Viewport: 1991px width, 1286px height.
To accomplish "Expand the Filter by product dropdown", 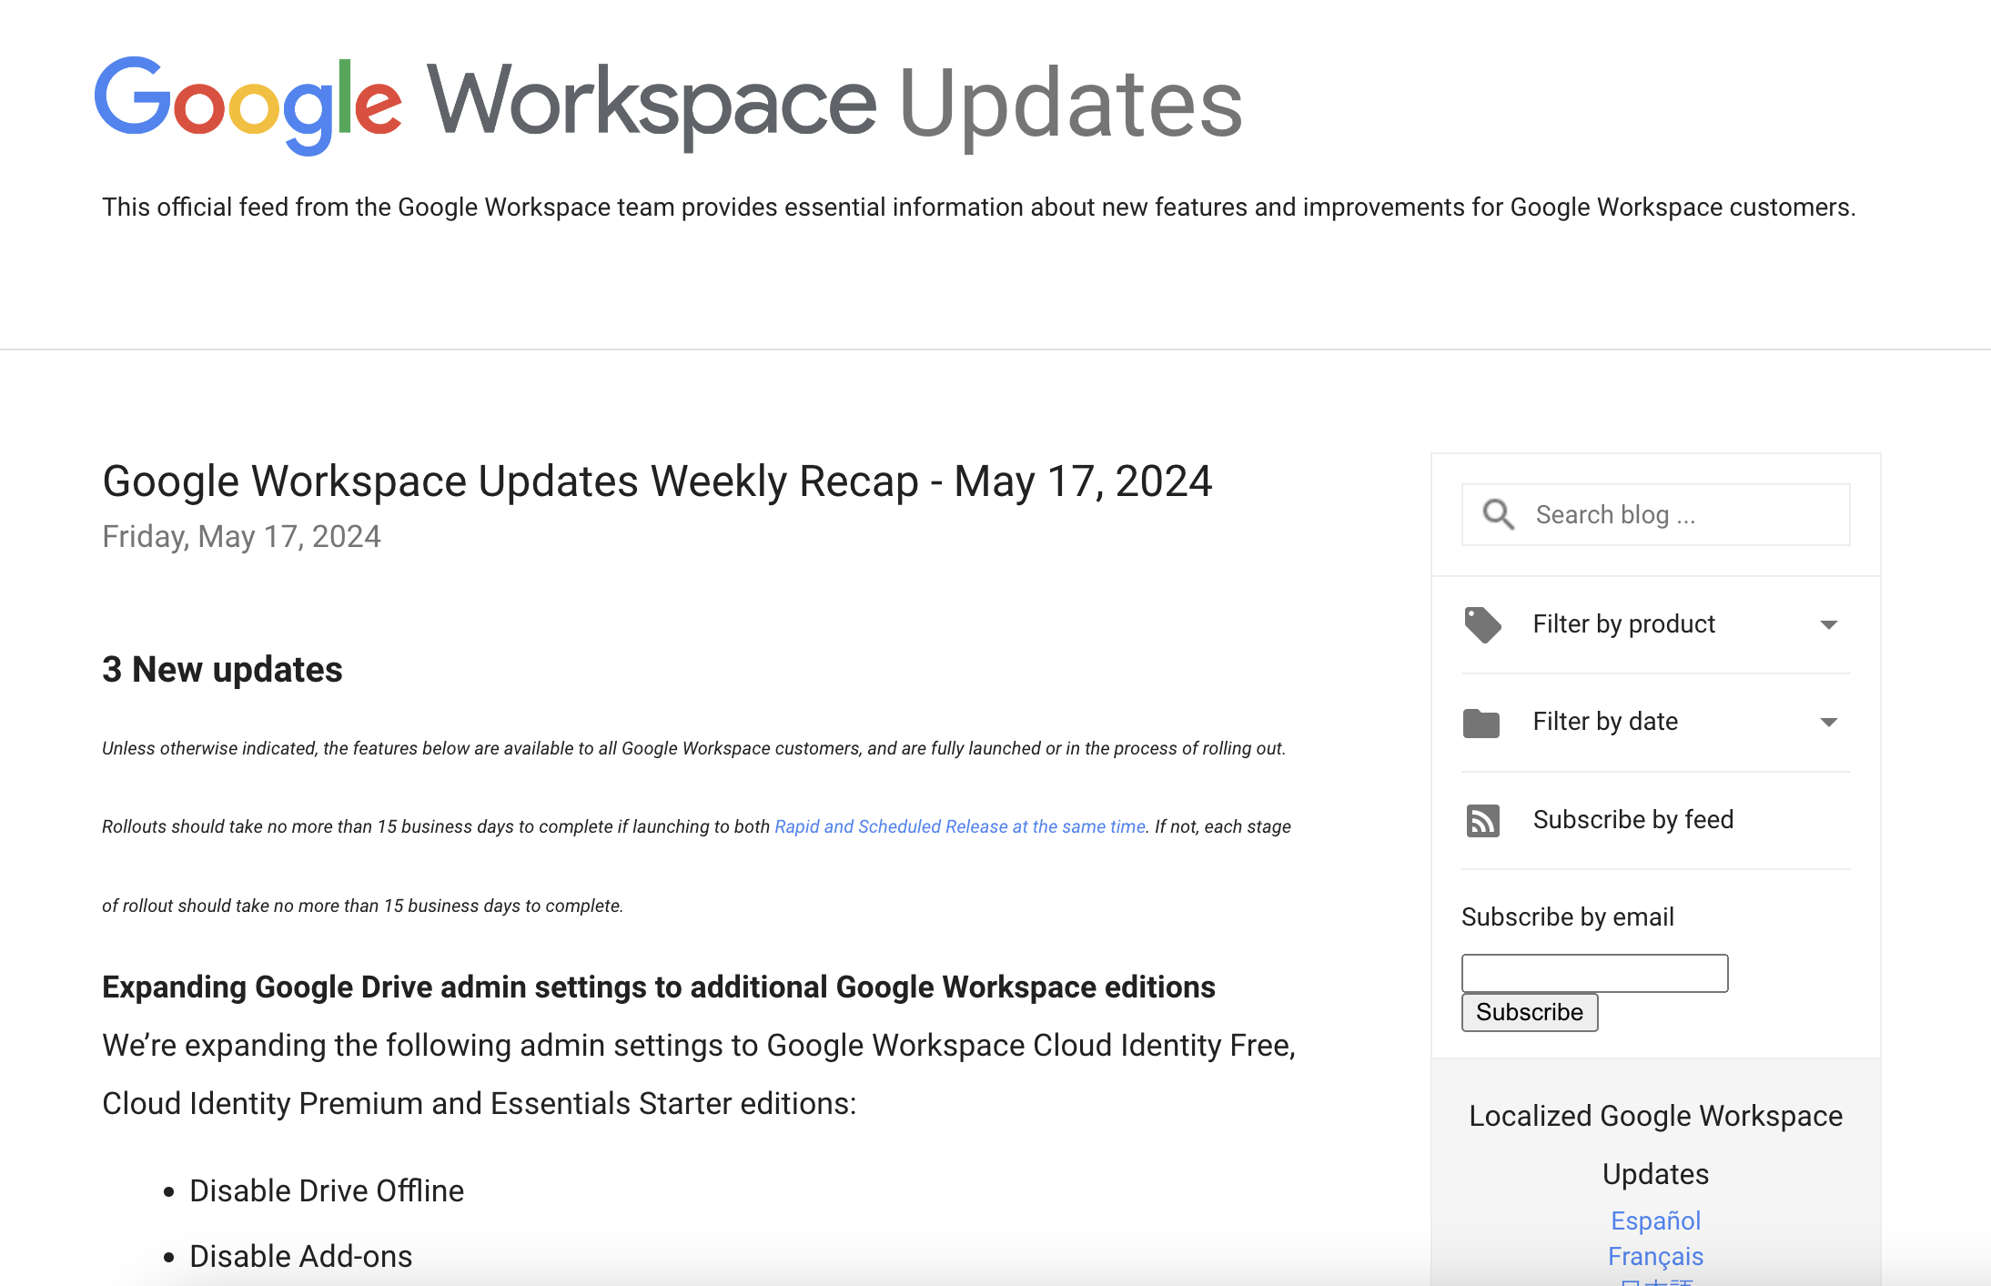I will [1622, 624].
